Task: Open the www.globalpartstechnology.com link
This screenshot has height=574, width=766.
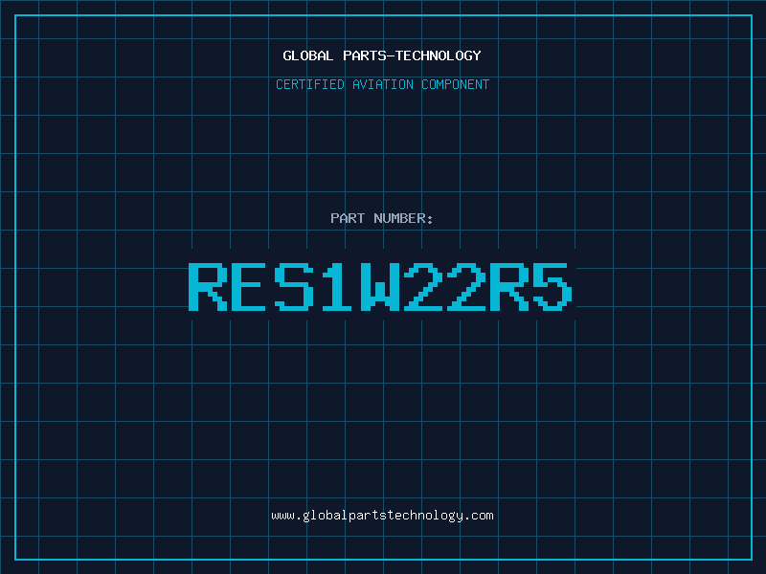Action: pyautogui.click(x=382, y=516)
